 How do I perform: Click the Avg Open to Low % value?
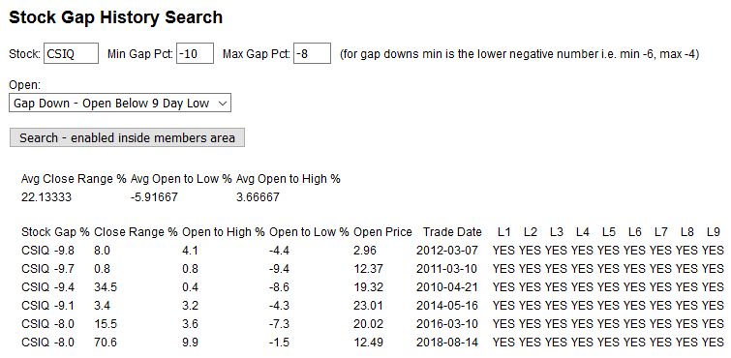coord(154,197)
